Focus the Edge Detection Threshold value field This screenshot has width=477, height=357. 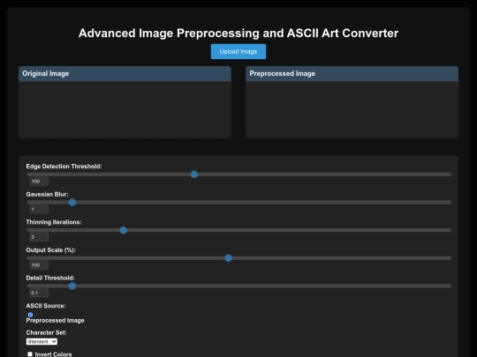tap(39, 182)
